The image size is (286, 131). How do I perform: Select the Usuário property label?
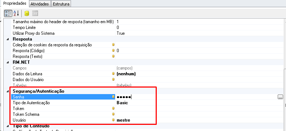[x=19, y=120]
